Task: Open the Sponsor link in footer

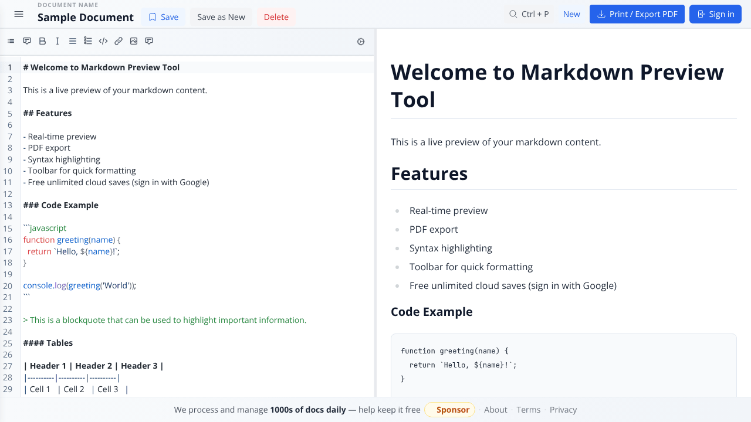Action: (450, 410)
